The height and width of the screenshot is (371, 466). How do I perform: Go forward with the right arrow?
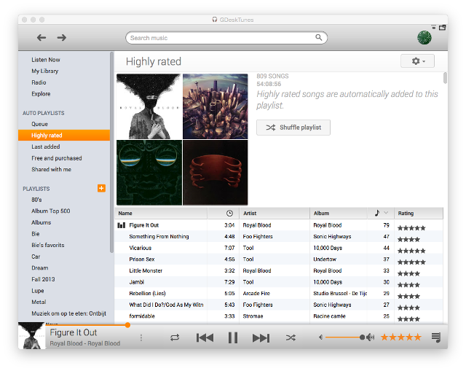[61, 37]
